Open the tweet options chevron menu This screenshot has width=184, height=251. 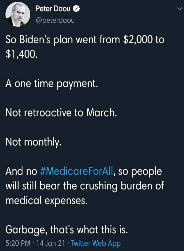tap(180, 9)
